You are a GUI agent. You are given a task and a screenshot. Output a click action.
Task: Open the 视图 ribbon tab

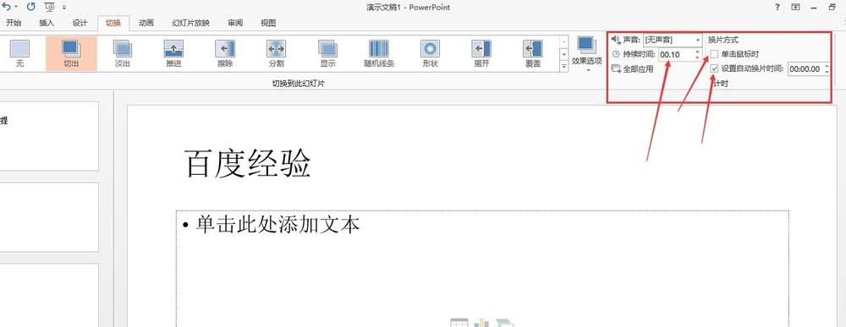point(268,23)
